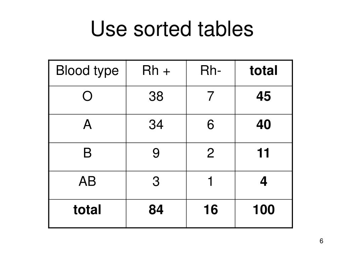344x258 pixels.
Task: Select the A row total of 40
Action: click(x=263, y=125)
